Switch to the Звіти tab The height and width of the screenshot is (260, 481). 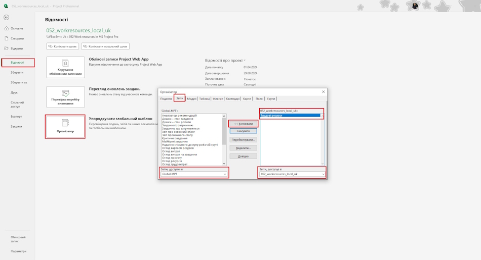[179, 98]
